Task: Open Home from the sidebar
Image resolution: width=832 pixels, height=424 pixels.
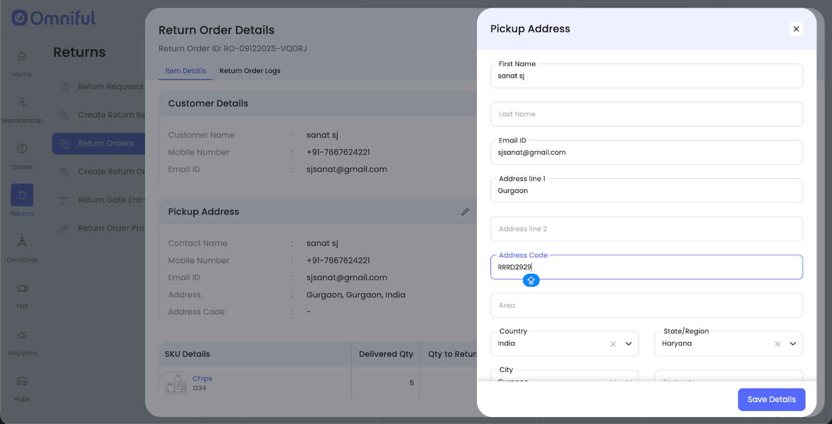Action: [22, 56]
